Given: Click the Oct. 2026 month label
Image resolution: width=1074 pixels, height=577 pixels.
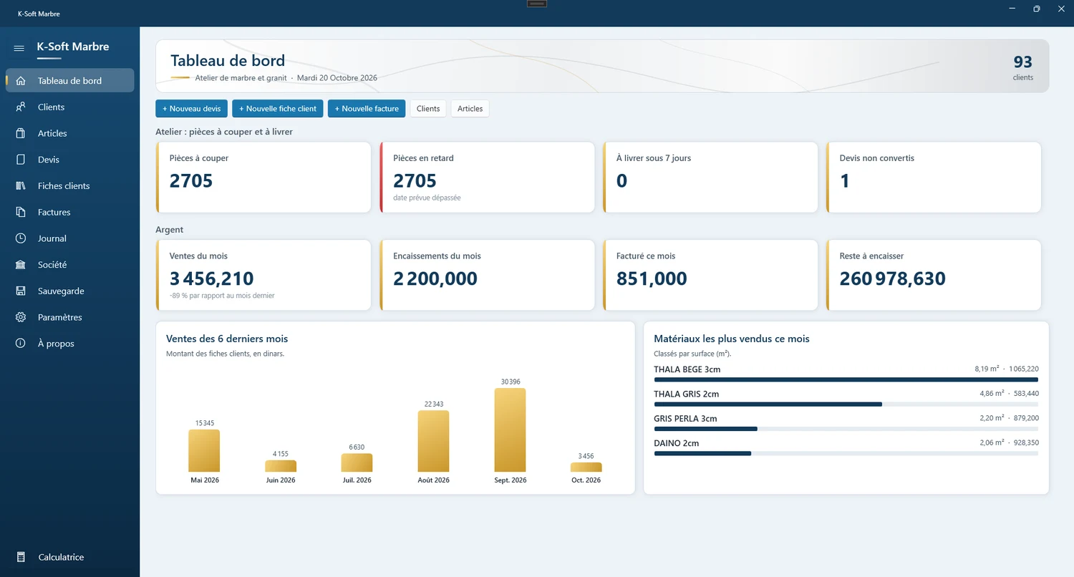Looking at the screenshot, I should [586, 480].
